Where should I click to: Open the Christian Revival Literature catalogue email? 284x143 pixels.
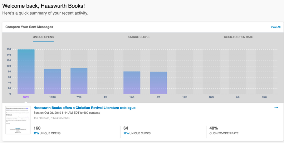(84, 108)
